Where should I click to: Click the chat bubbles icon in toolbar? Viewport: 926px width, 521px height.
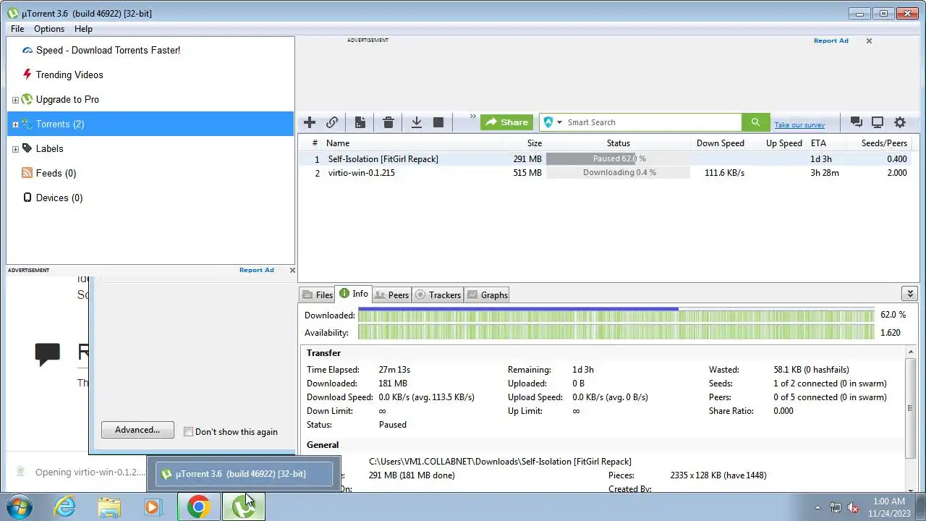(x=857, y=122)
